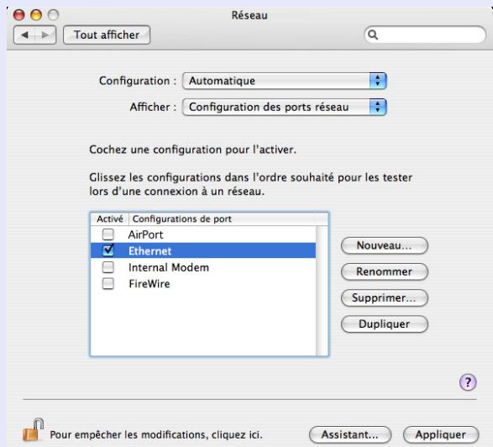
Task: Click the Appliquer button
Action: click(441, 434)
